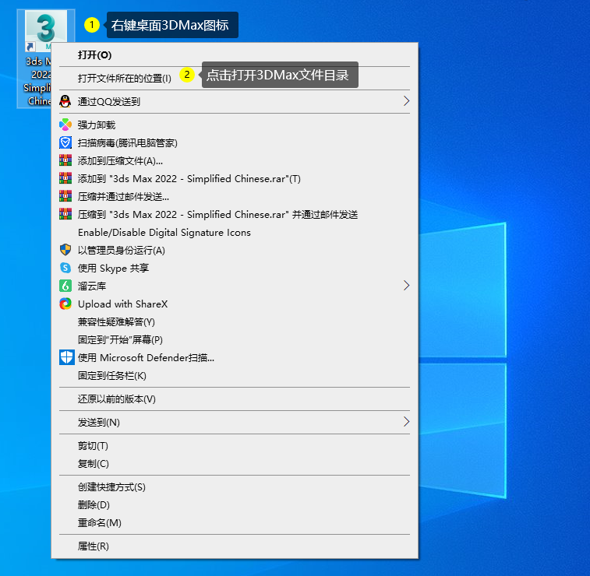The width and height of the screenshot is (590, 576).
Task: Select 压缩并通过邮件发送...
Action: 235,196
